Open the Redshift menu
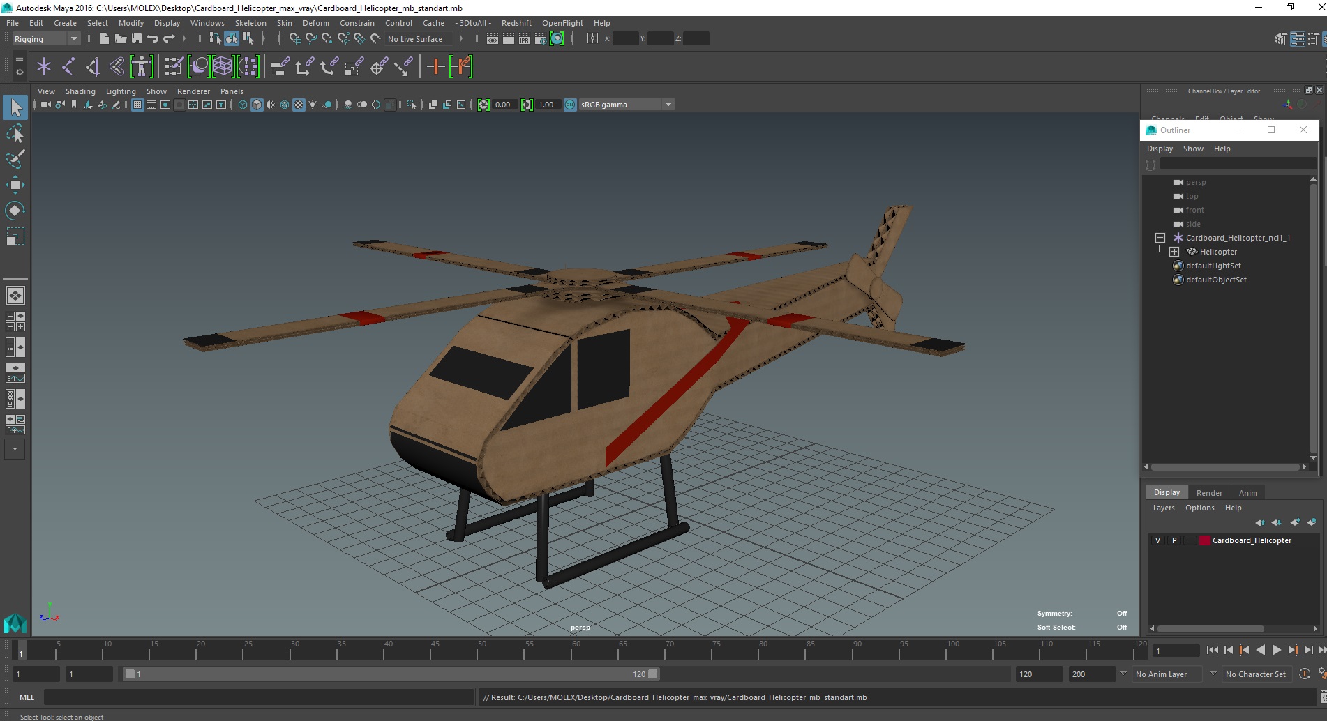 516,23
